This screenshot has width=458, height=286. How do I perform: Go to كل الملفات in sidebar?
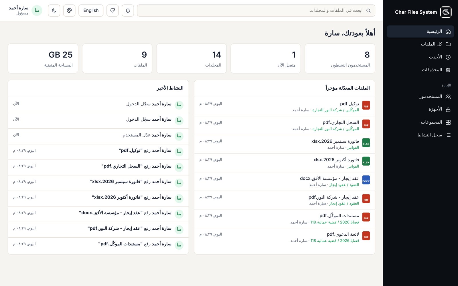[x=421, y=44]
